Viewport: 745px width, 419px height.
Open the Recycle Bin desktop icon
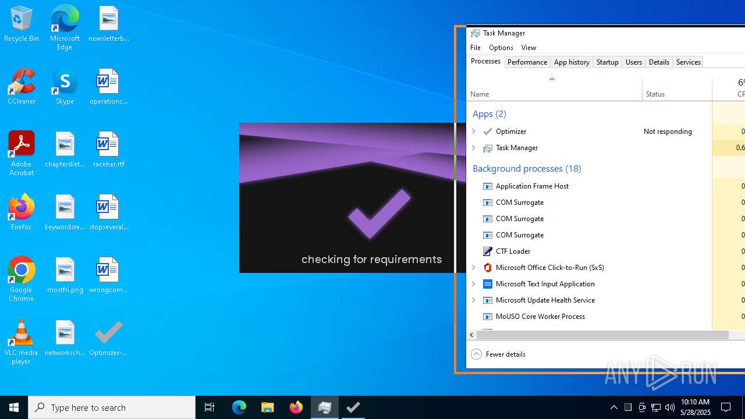[22, 24]
